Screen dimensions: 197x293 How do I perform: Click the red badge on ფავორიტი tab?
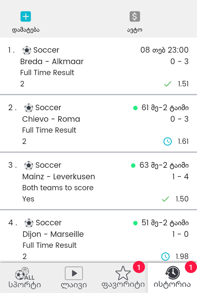pyautogui.click(x=139, y=268)
